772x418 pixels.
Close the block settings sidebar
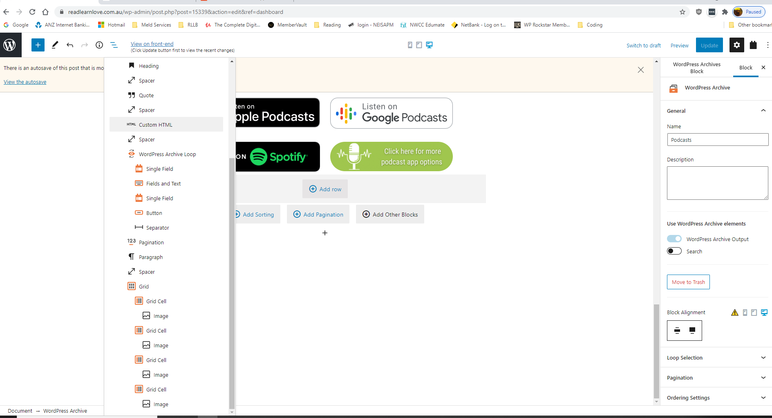[x=763, y=67]
